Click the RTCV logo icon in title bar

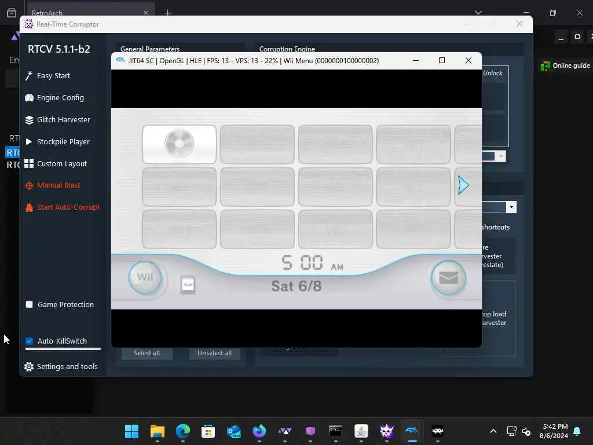[x=29, y=24]
